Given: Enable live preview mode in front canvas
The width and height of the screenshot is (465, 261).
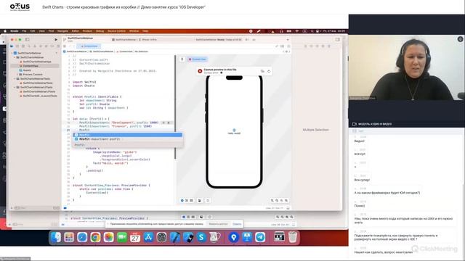Looking at the screenshot, I should click(x=182, y=201).
